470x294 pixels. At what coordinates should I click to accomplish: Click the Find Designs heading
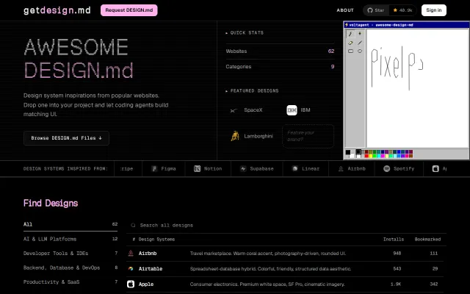coord(51,203)
